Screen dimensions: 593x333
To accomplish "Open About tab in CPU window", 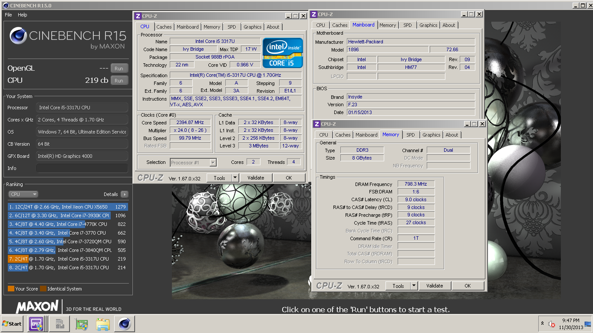I will click(273, 27).
